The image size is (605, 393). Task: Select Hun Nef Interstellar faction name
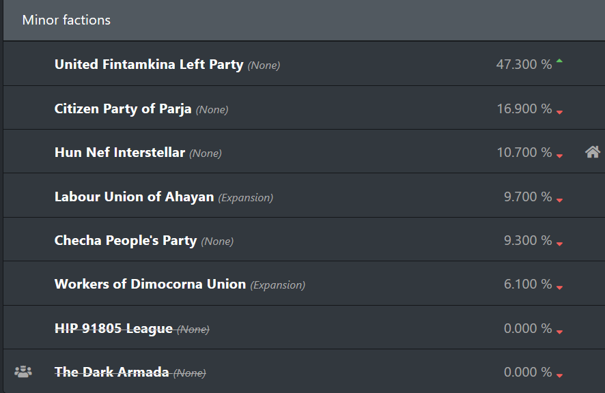click(x=119, y=152)
